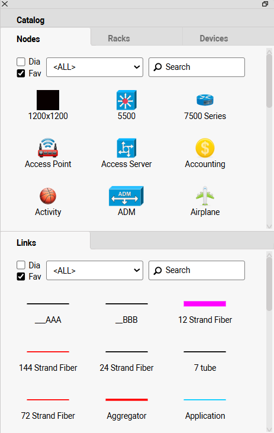
Task: Uncheck the Fav checkbox under Nodes
Action: 21,73
